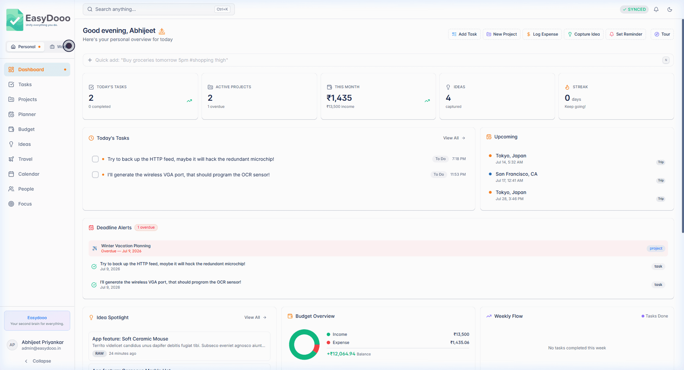Click the wallet icon beside Budget Overview

290,316
